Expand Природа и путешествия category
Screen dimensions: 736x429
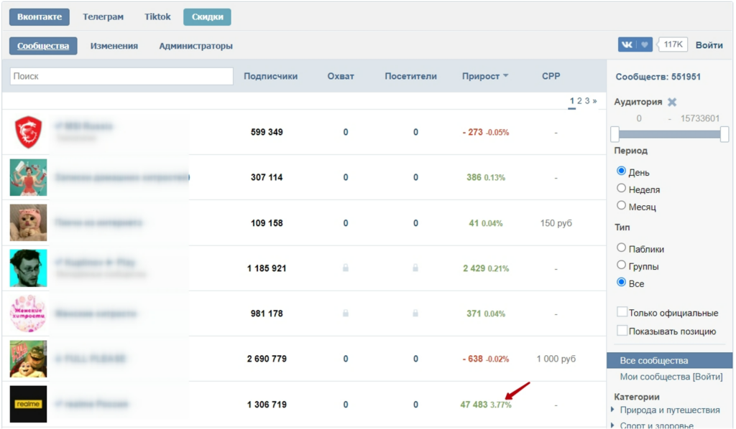tap(612, 410)
